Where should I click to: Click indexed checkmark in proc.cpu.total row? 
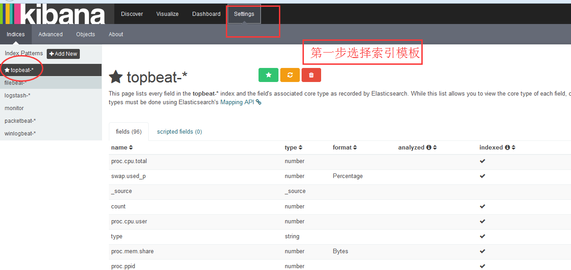pos(483,161)
